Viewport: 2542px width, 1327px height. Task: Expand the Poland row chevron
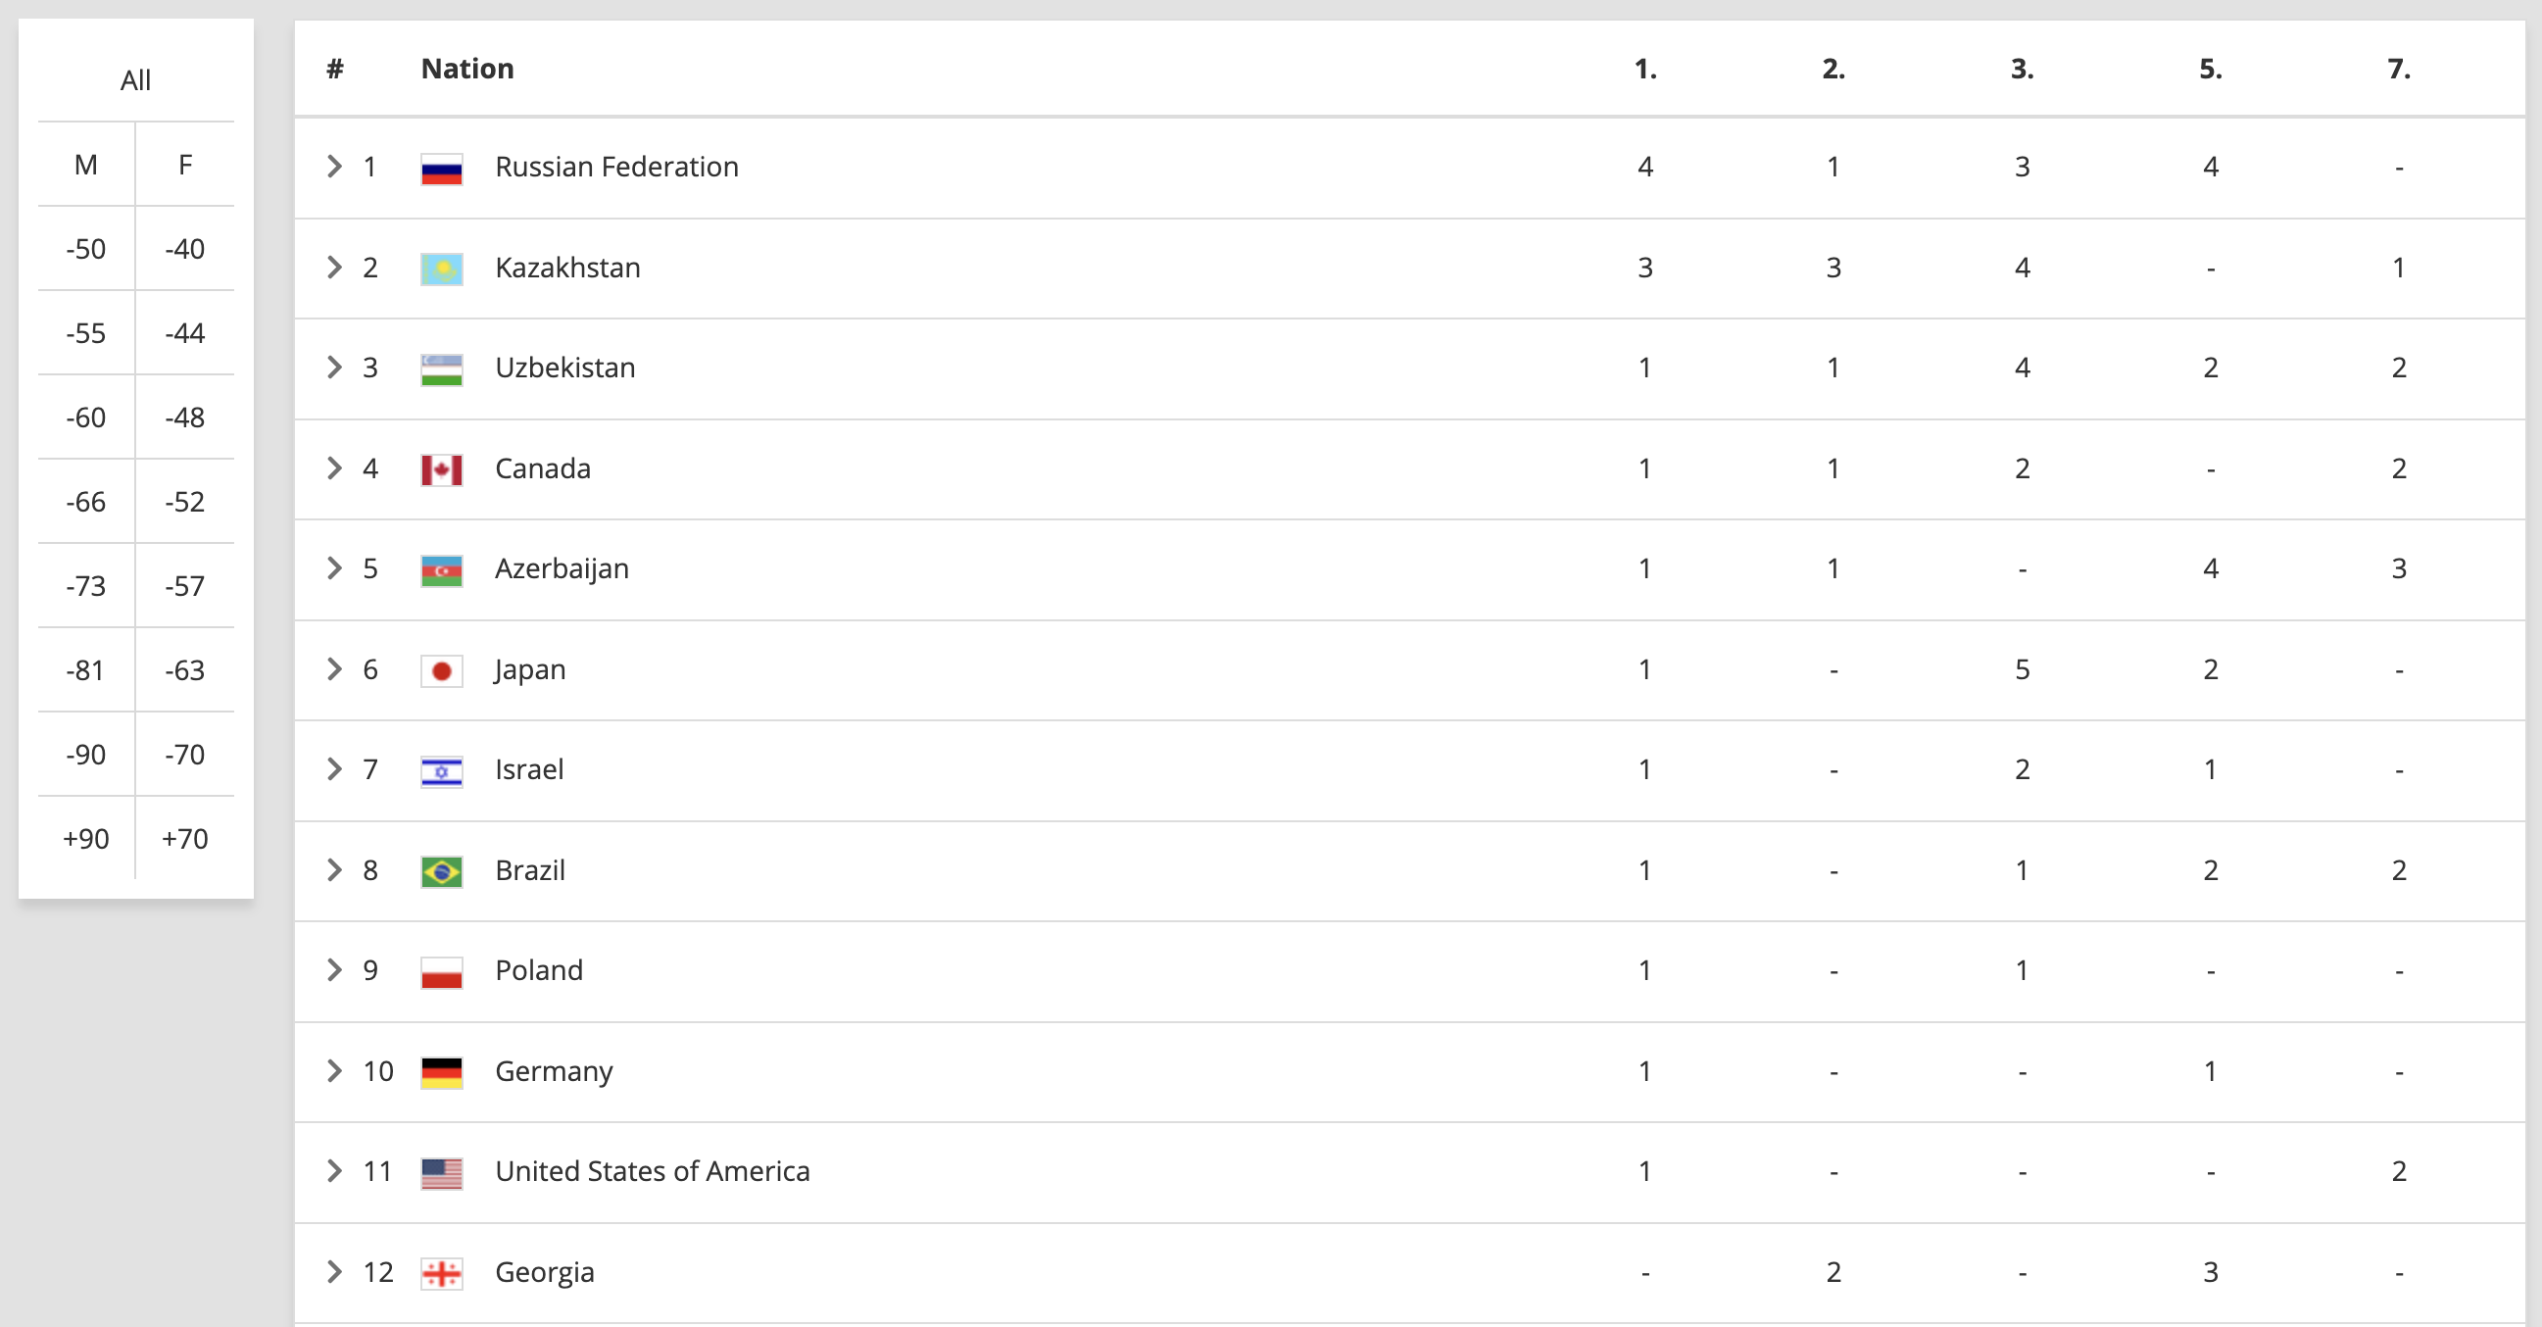(x=334, y=970)
